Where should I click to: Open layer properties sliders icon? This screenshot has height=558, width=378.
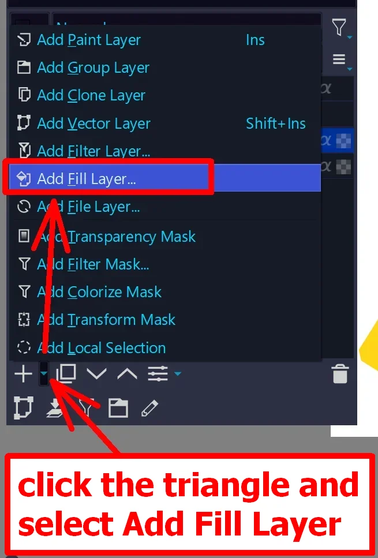pyautogui.click(x=158, y=374)
